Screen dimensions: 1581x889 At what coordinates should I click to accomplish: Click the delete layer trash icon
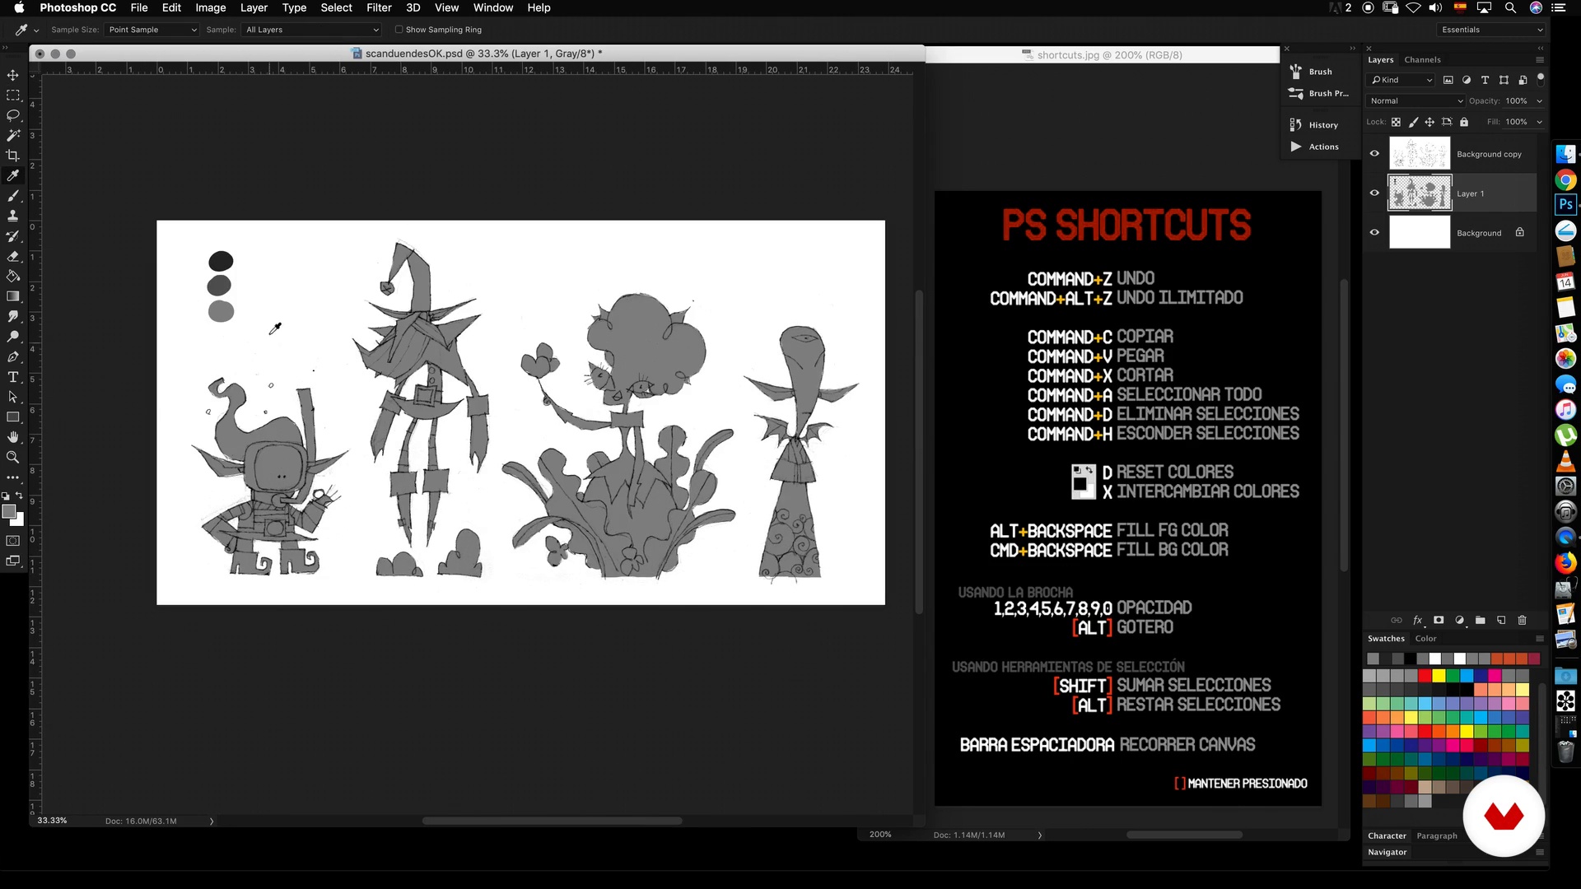(1522, 620)
